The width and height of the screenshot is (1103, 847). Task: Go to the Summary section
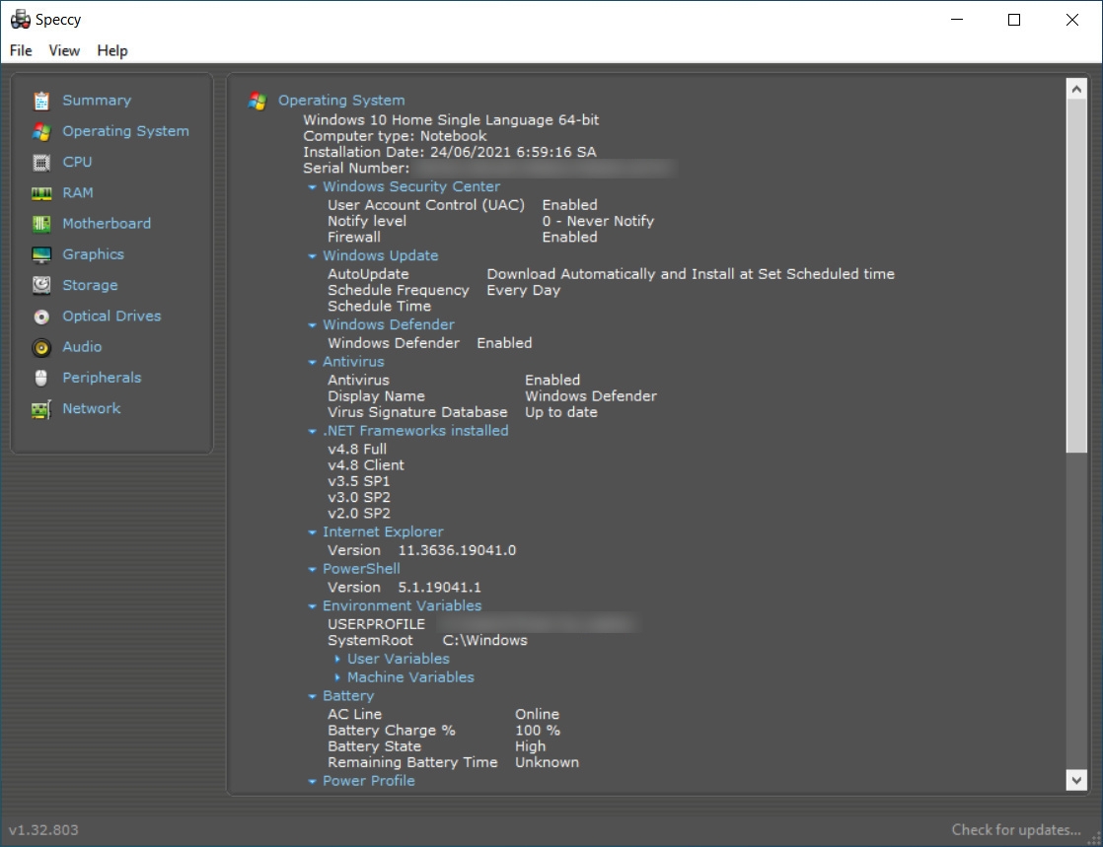click(x=97, y=101)
